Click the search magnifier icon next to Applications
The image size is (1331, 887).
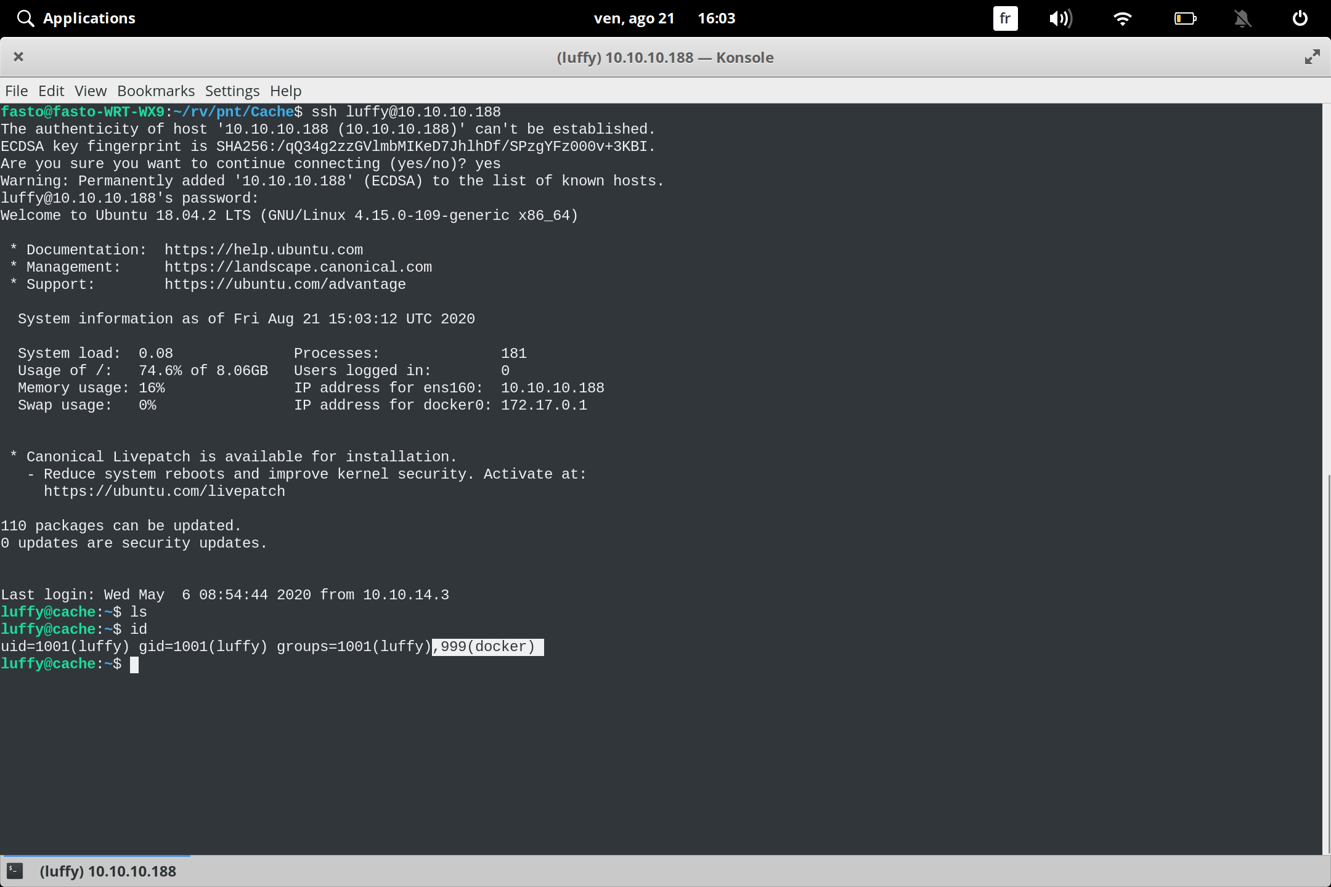tap(25, 18)
